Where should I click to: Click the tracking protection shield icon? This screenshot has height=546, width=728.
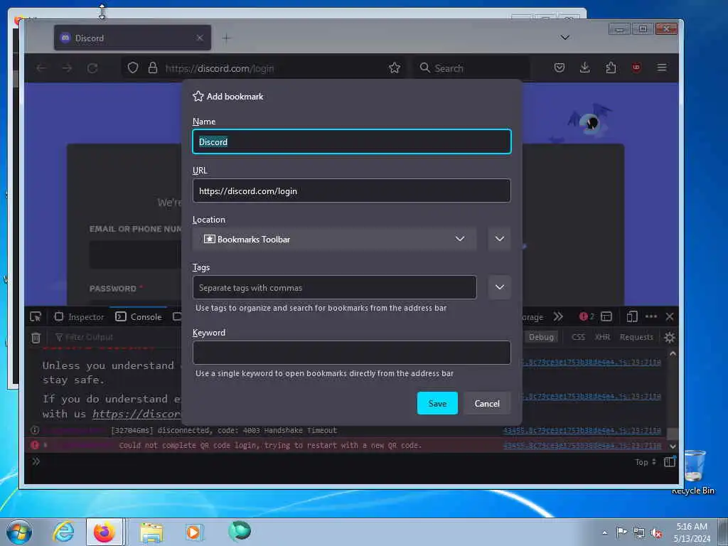point(133,68)
